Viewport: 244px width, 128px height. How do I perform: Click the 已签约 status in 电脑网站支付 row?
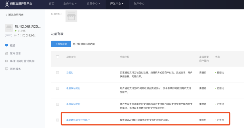click(220, 88)
